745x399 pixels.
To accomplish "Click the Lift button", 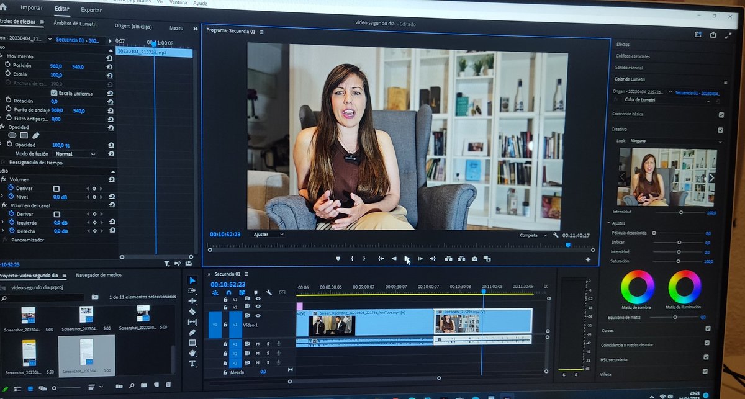I will coord(448,259).
